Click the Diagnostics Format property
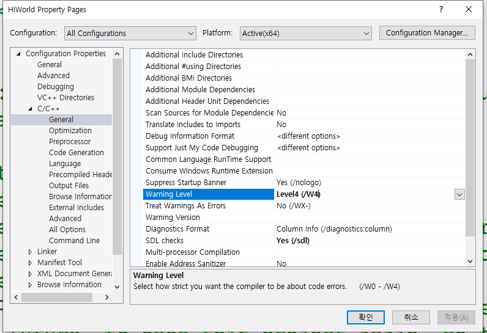 click(177, 229)
